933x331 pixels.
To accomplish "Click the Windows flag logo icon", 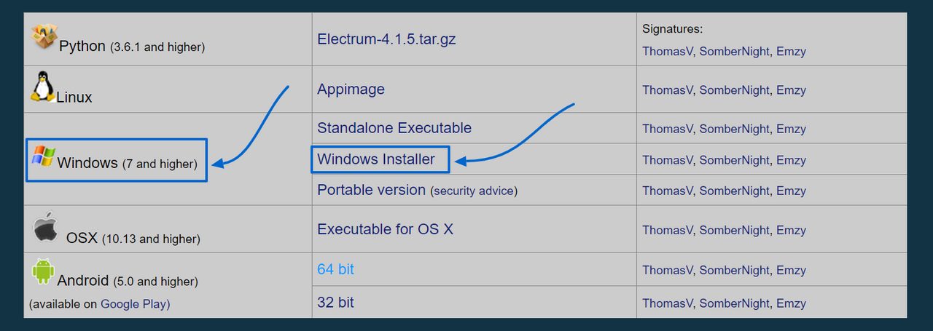I will point(42,156).
